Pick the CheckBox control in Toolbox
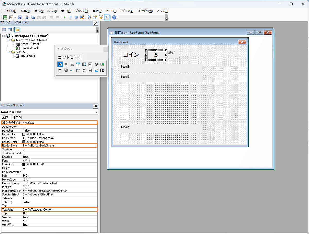Viewport: 309px width, 234px height. point(90,64)
